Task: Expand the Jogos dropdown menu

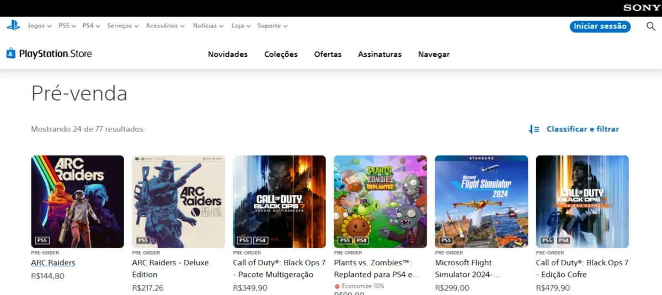Action: pos(39,26)
